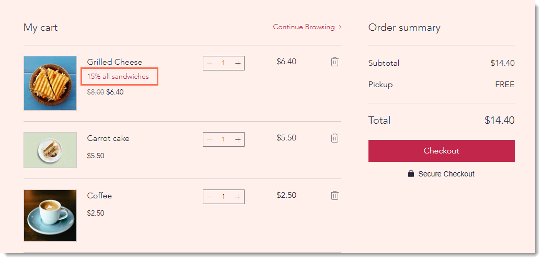Remove Carrot cake using trash icon
The height and width of the screenshot is (261, 543).
334,138
